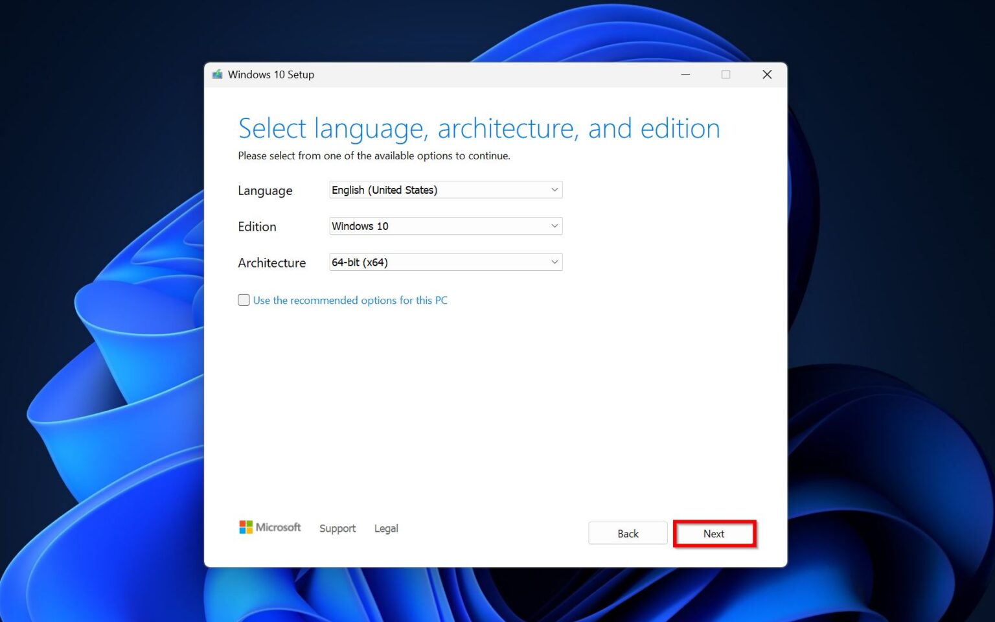Screen dimensions: 995x622
Task: Maximize the Windows 10 Setup window
Action: 726,75
